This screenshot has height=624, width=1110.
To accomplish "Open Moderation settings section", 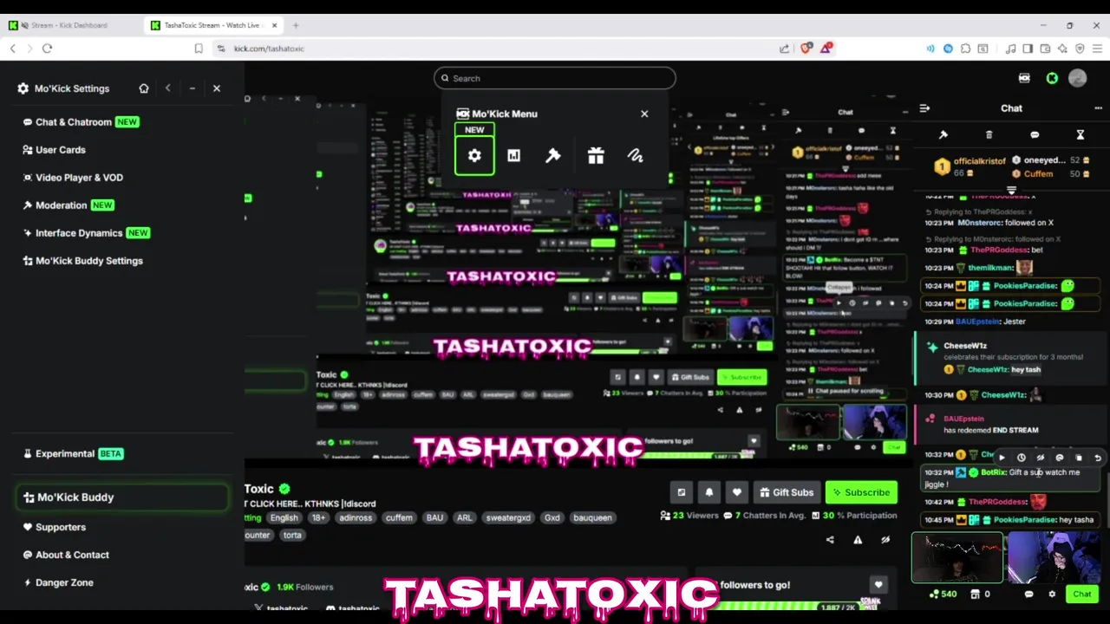I will point(68,205).
